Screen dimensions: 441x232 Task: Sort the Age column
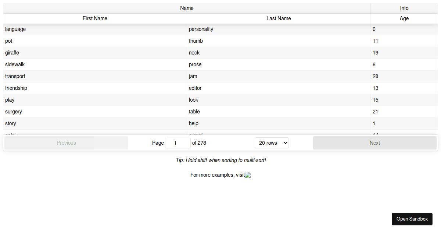point(404,18)
